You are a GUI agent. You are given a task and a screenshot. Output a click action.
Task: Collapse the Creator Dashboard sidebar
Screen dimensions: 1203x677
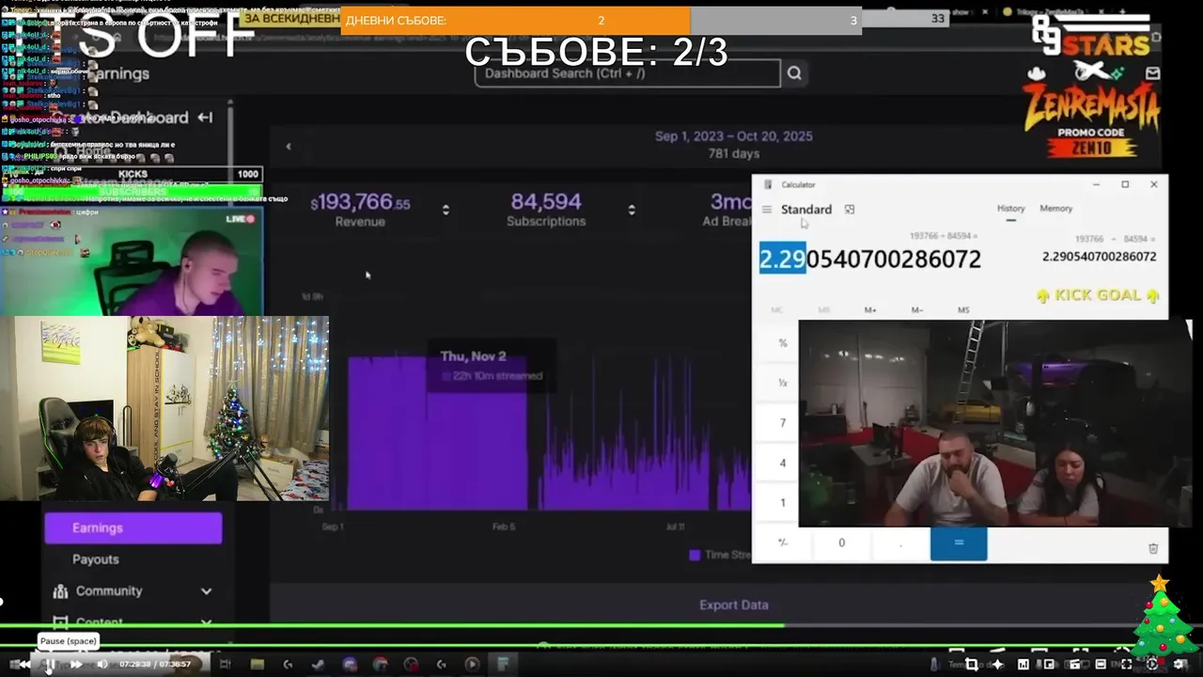click(205, 118)
